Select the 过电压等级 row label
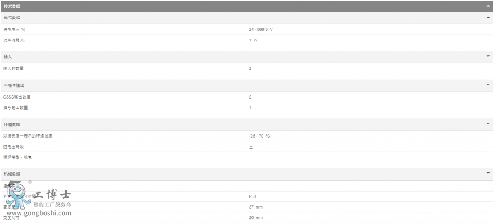The image size is (495, 224). click(14, 146)
